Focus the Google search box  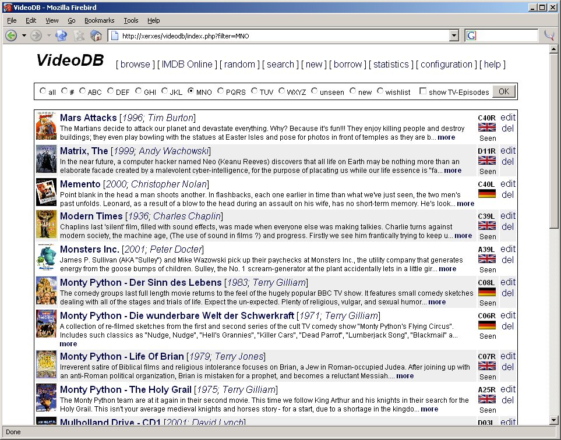coord(507,36)
